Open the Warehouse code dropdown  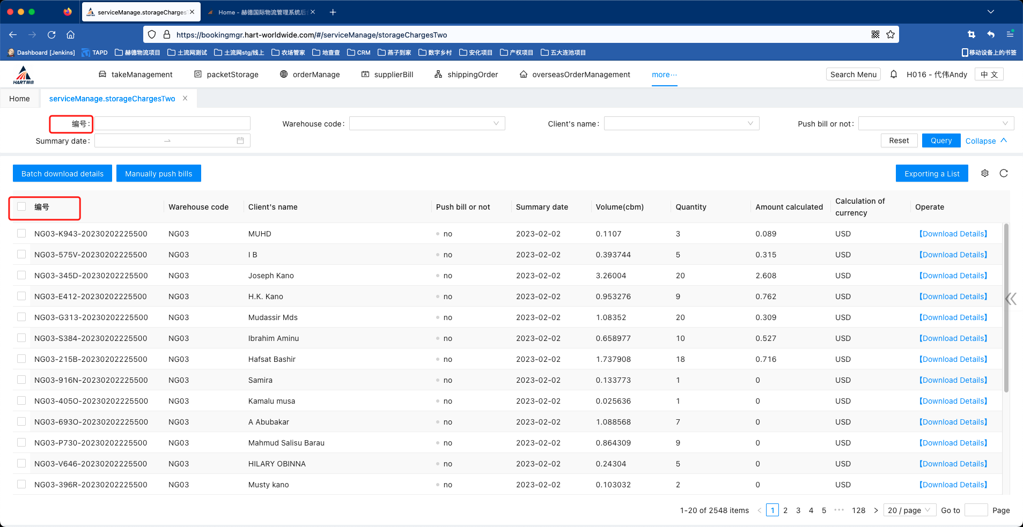(x=426, y=124)
